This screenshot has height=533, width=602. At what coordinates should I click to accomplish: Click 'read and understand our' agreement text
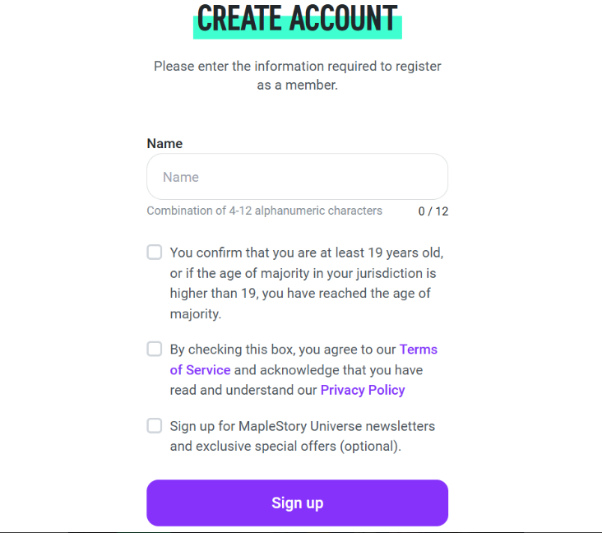(243, 390)
